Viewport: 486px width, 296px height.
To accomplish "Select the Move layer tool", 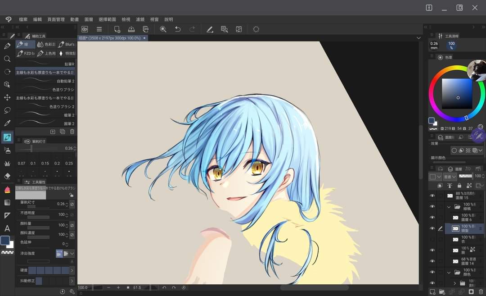I will point(7,97).
